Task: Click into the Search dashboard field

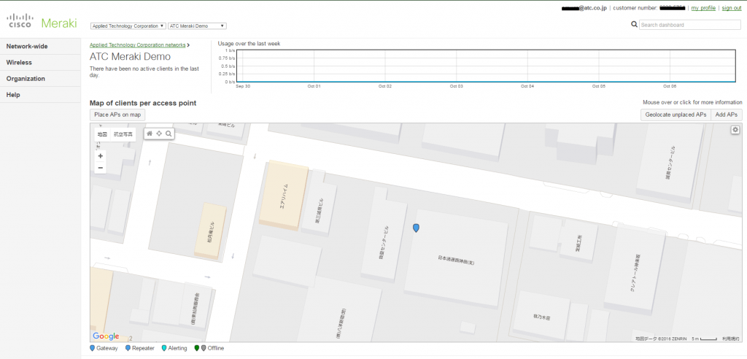Action: point(690,25)
